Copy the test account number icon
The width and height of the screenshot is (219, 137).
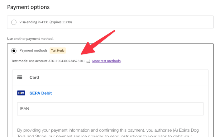pyautogui.click(x=88, y=61)
